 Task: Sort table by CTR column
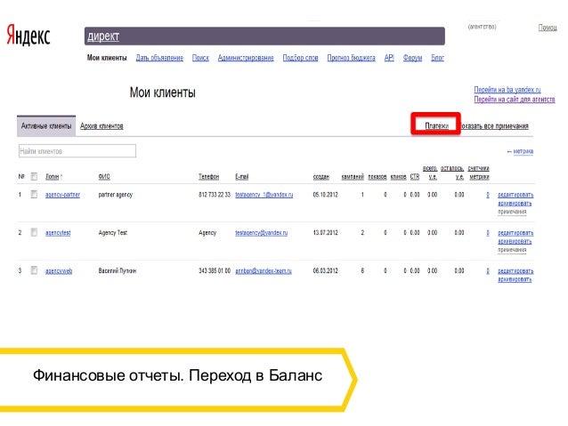pos(415,177)
